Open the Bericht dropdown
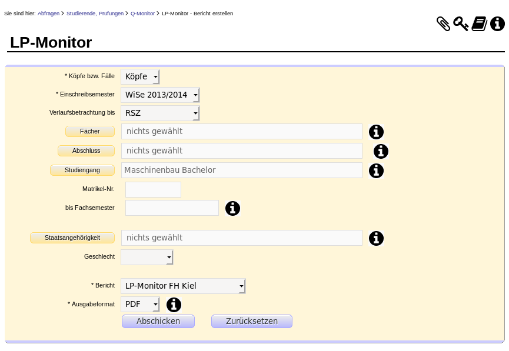This screenshot has height=351, width=509. [x=183, y=286]
